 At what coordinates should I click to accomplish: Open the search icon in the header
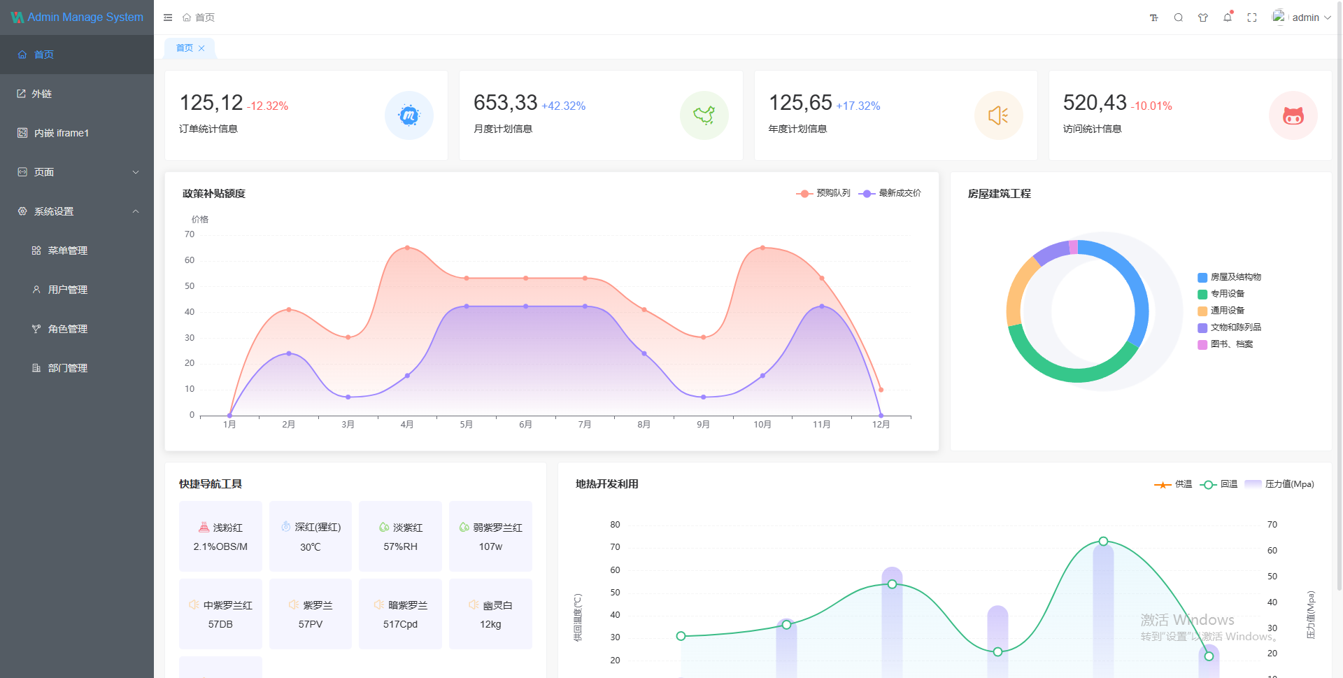tap(1179, 17)
